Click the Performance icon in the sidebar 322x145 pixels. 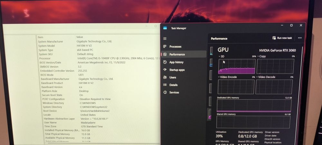pos(165,54)
